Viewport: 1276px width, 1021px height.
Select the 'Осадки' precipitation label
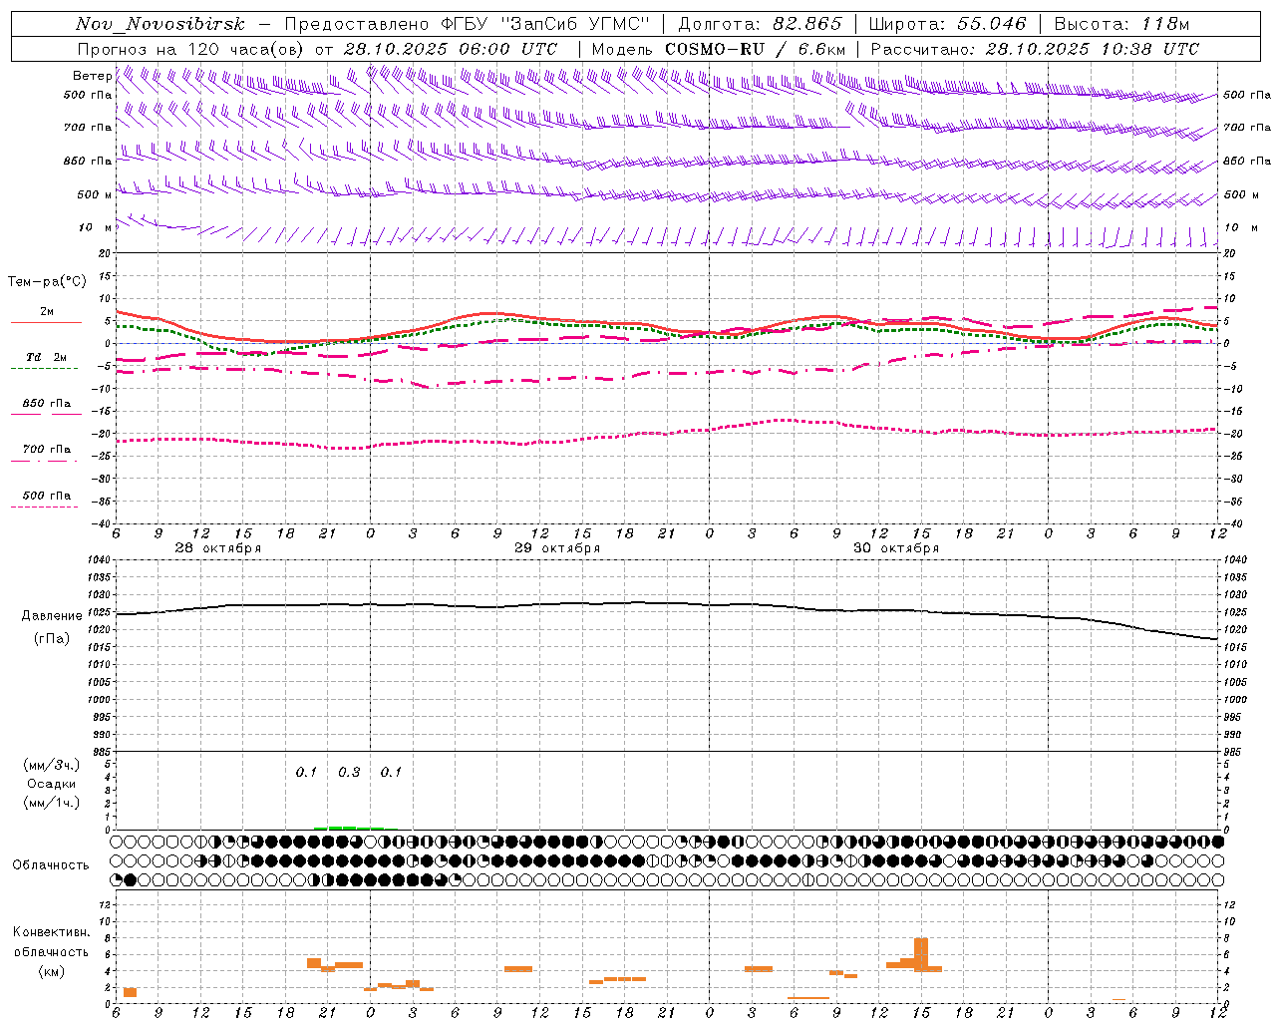pos(52,784)
